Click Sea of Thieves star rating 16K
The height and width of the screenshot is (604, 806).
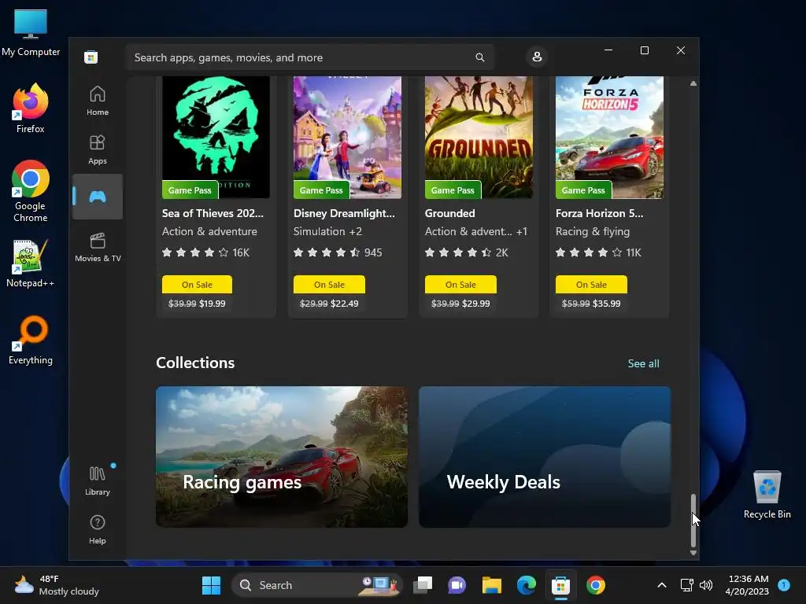[205, 252]
